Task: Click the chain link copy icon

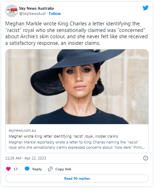Action: 50,169
